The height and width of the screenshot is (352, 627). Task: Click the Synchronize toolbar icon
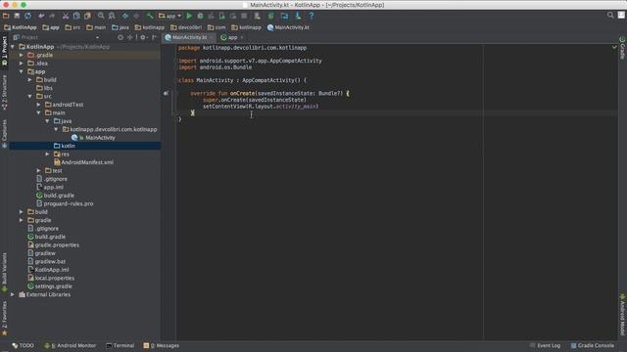27,16
